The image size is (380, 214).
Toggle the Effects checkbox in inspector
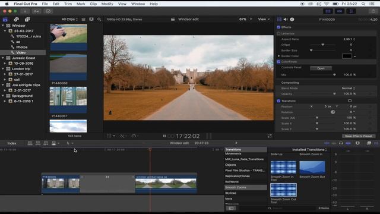click(278, 27)
